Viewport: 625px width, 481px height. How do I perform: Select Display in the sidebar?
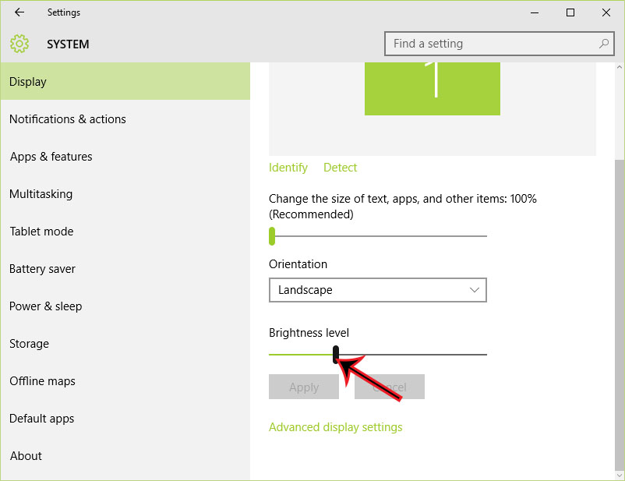pos(30,81)
